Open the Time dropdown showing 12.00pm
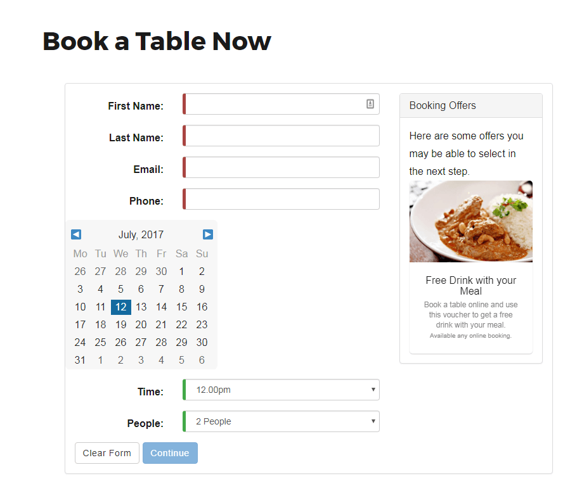Screen dimensions: 563x498 (281, 390)
